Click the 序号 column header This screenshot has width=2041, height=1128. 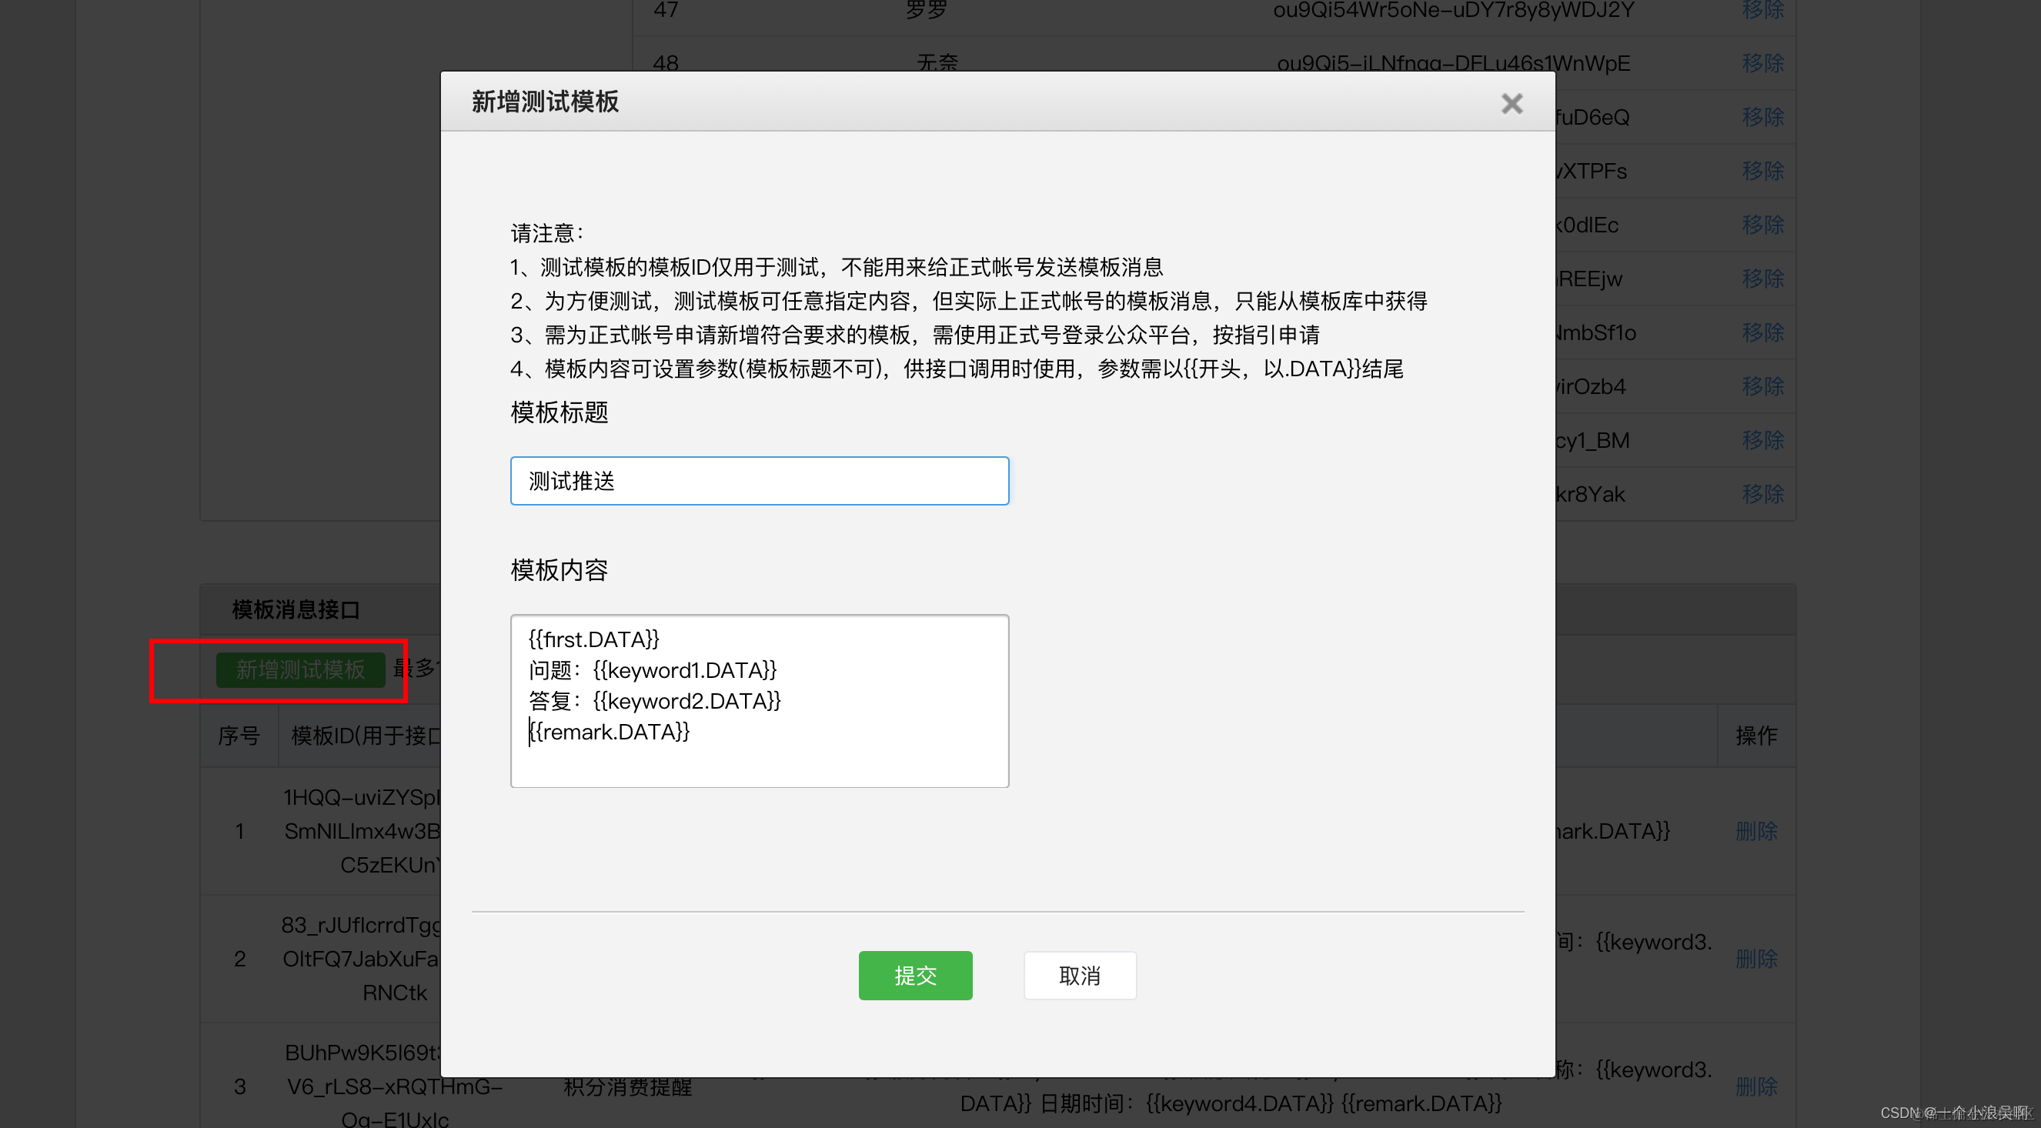[x=239, y=735]
